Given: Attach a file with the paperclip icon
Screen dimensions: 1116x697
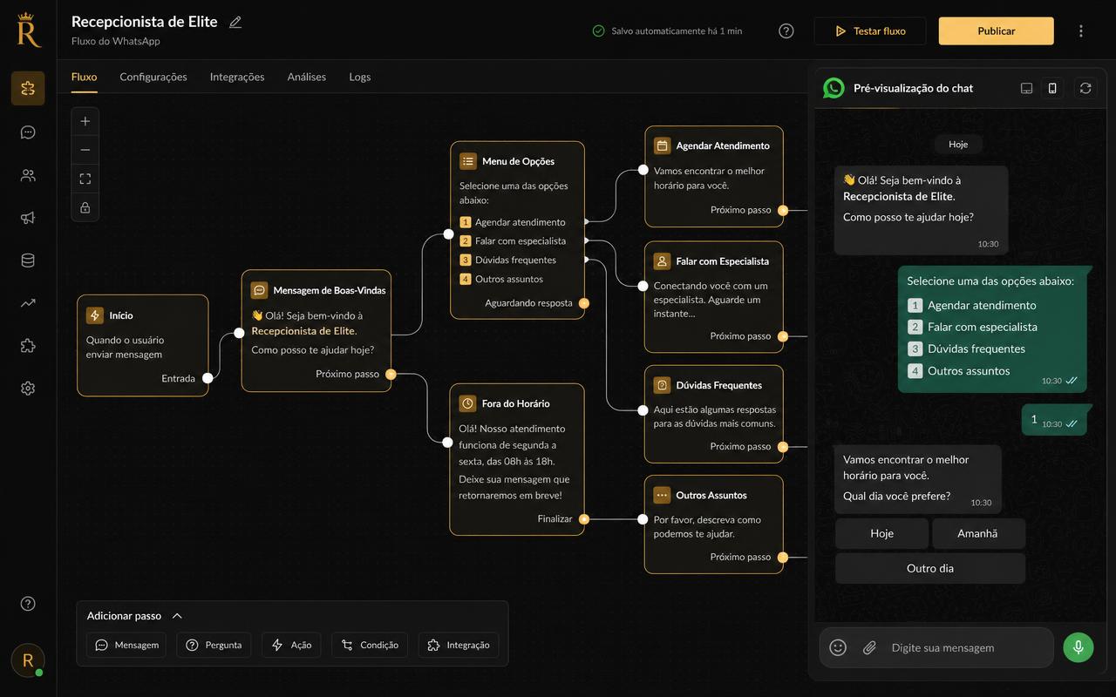Looking at the screenshot, I should pyautogui.click(x=869, y=647).
